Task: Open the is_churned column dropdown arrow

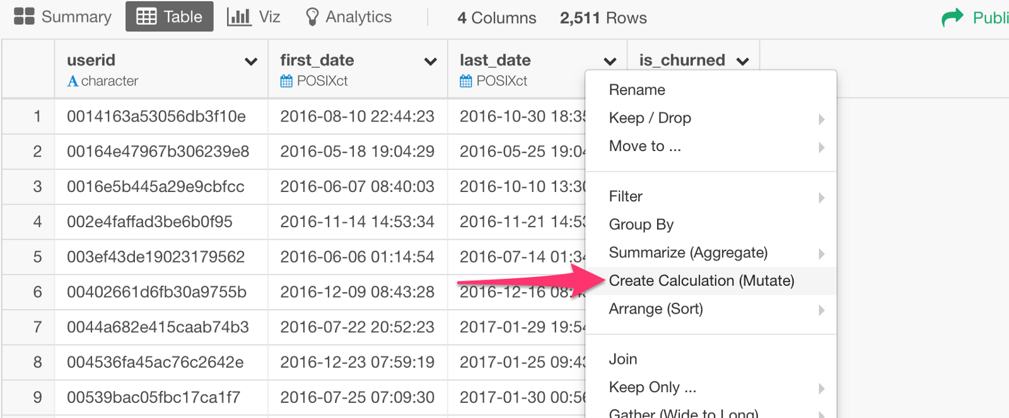Action: pyautogui.click(x=743, y=61)
